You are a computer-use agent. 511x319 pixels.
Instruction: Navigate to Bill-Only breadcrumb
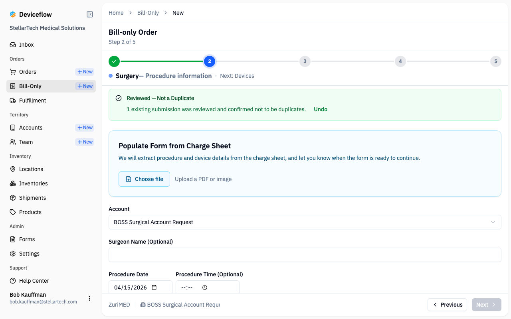pyautogui.click(x=148, y=13)
